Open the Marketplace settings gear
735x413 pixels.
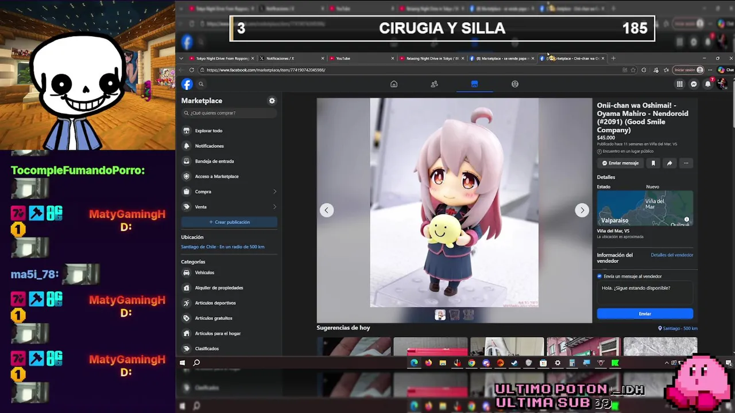(272, 100)
